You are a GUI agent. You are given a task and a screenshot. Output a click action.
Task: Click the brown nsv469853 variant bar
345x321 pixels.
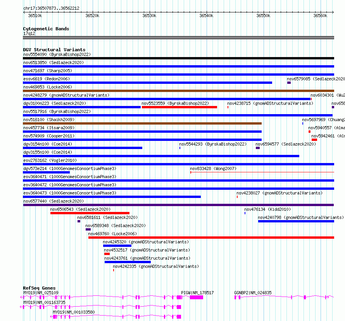coord(178,91)
